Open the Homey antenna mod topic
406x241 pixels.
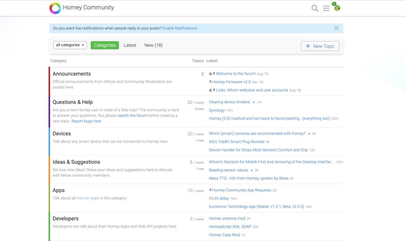pyautogui.click(x=227, y=218)
